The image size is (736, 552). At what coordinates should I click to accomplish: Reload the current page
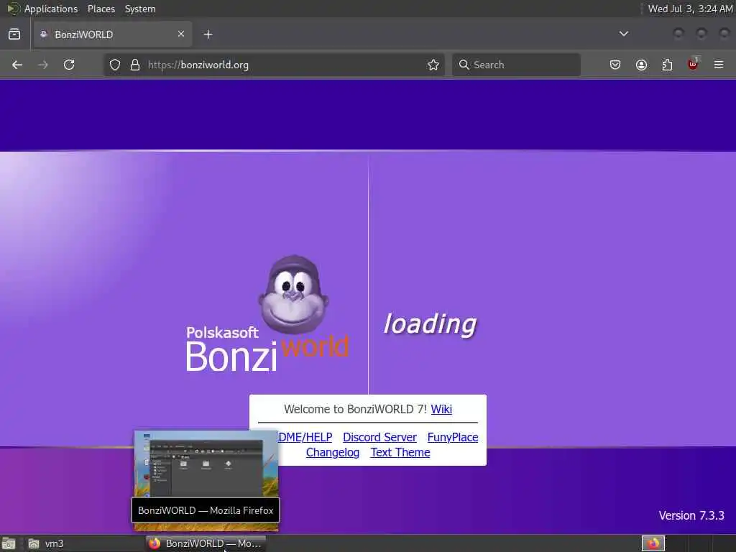tap(69, 65)
